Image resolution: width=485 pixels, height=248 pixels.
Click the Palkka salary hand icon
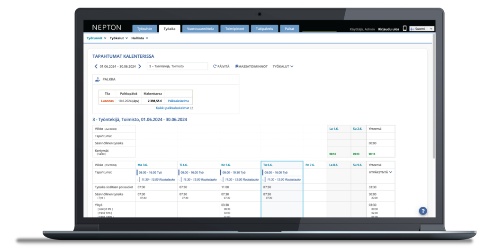(x=98, y=80)
